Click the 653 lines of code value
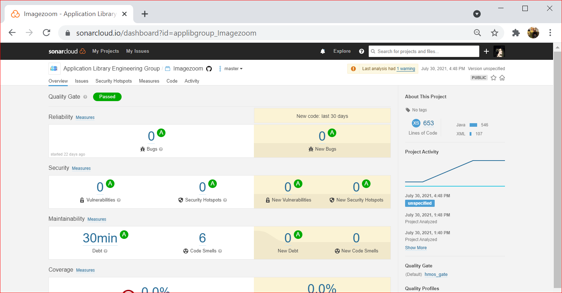The image size is (562, 293). tap(429, 123)
